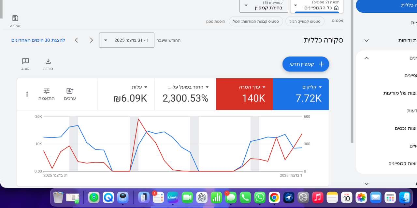Open Google Chrome from the dock

click(x=274, y=197)
